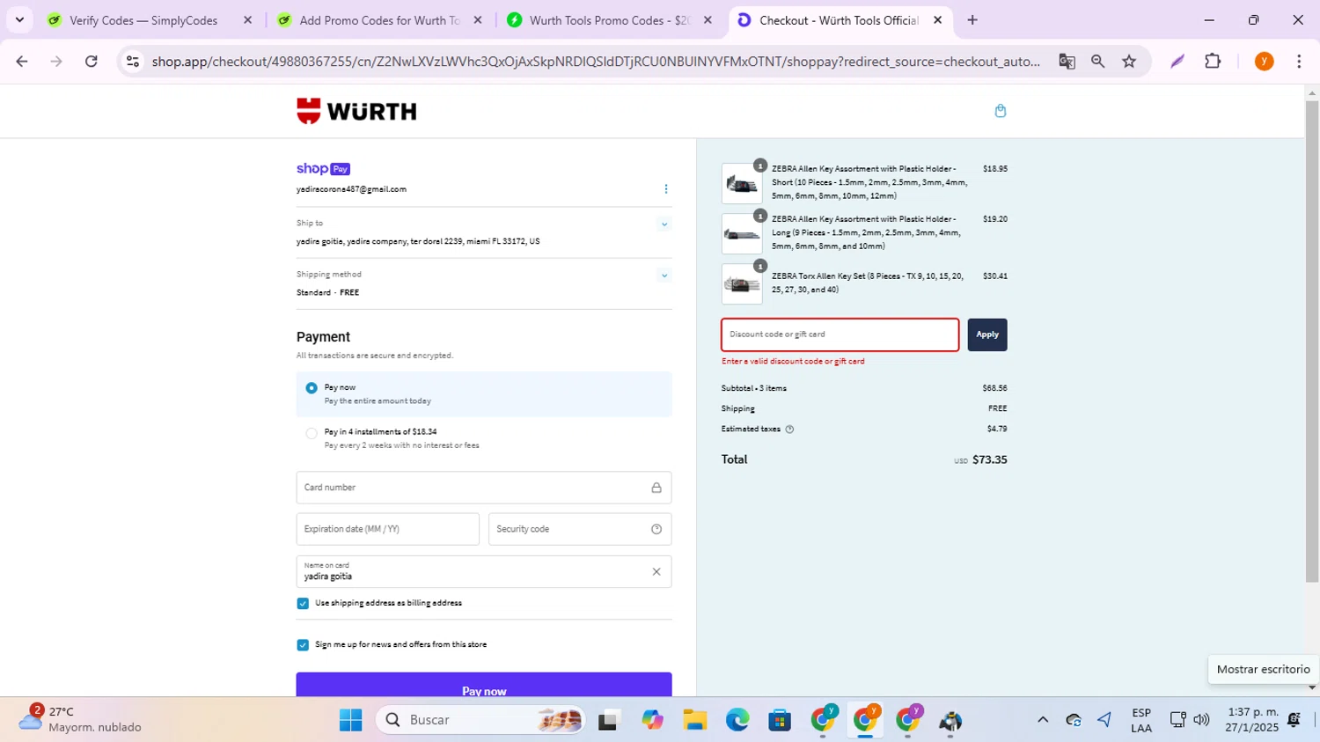Click the Discount code or gift card field
This screenshot has width=1320, height=742.
(x=840, y=335)
